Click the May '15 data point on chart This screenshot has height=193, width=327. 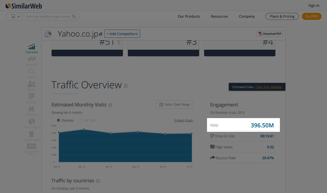(x=138, y=132)
